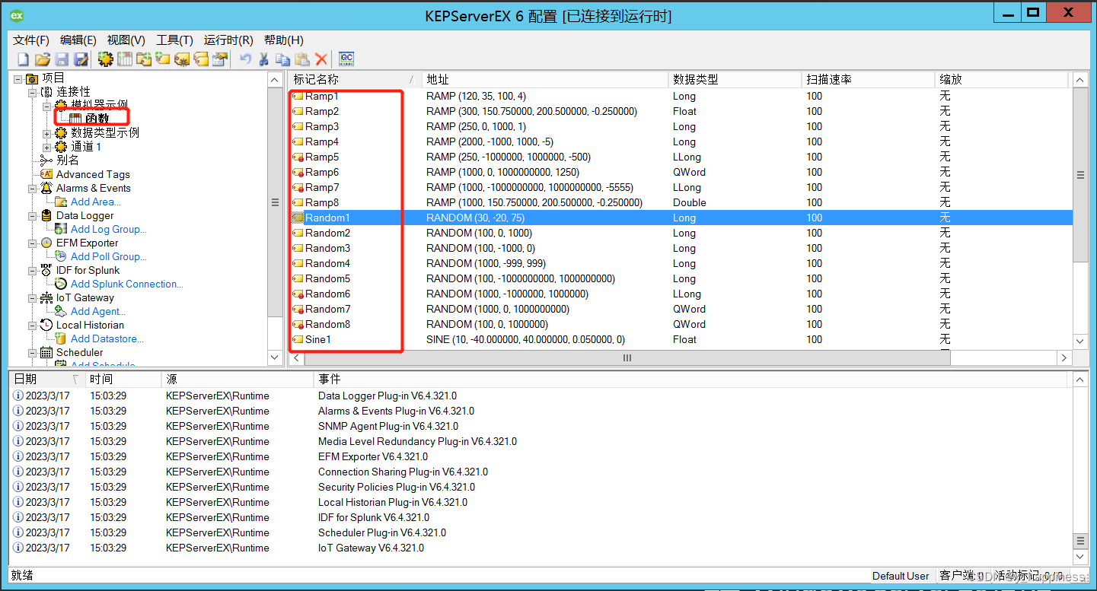Sort by the 数据类型 column header

pyautogui.click(x=735, y=79)
